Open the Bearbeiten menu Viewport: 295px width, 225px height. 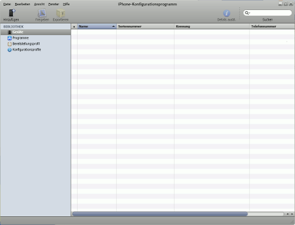(22, 4)
